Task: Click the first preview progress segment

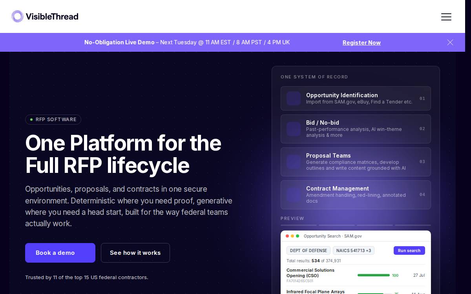Action: 299,225
